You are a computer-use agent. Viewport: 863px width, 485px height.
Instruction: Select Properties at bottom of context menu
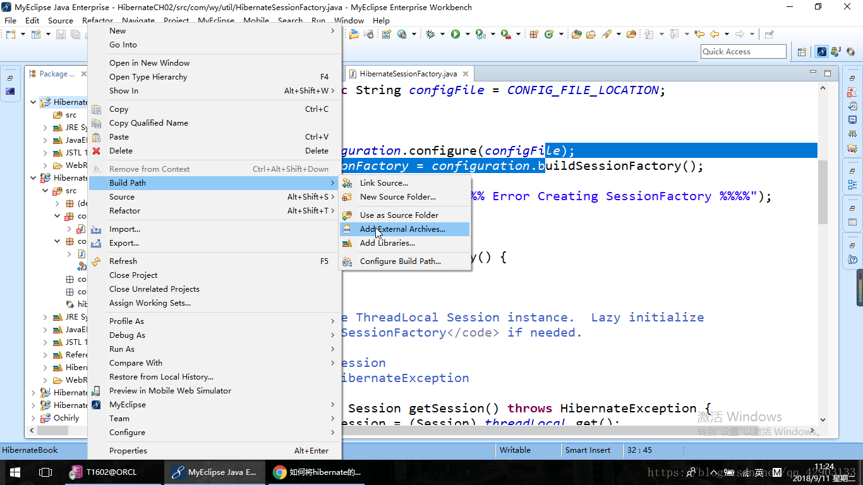(214, 451)
